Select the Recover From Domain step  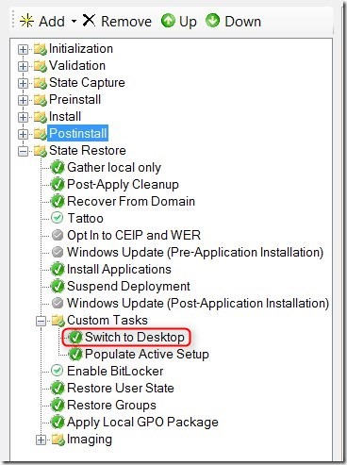(131, 202)
